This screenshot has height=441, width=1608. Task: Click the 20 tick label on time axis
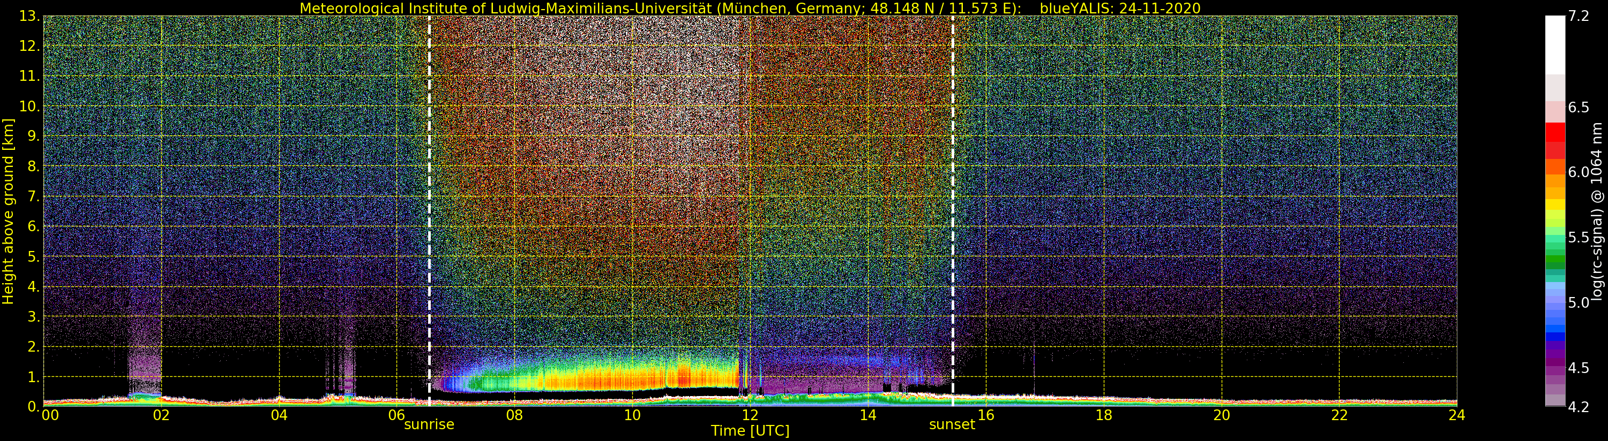click(1222, 414)
